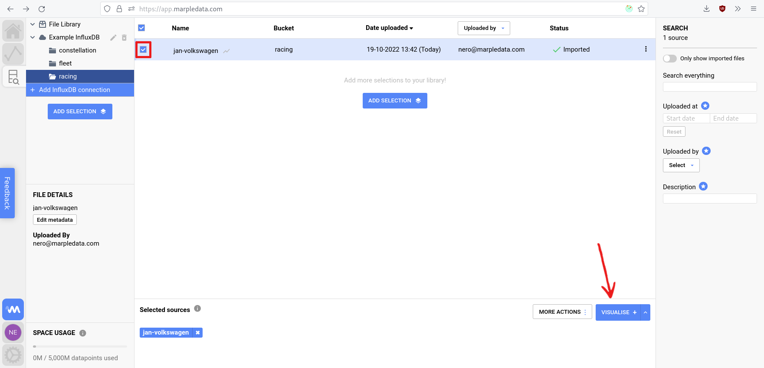Sort by the Date uploaded column
764x368 pixels.
(x=389, y=28)
